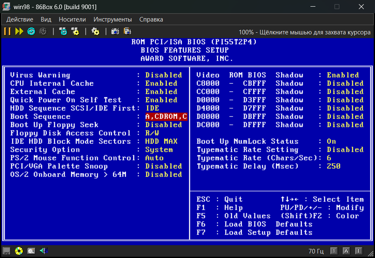Click the ACPI power shutdown icon

click(43, 31)
